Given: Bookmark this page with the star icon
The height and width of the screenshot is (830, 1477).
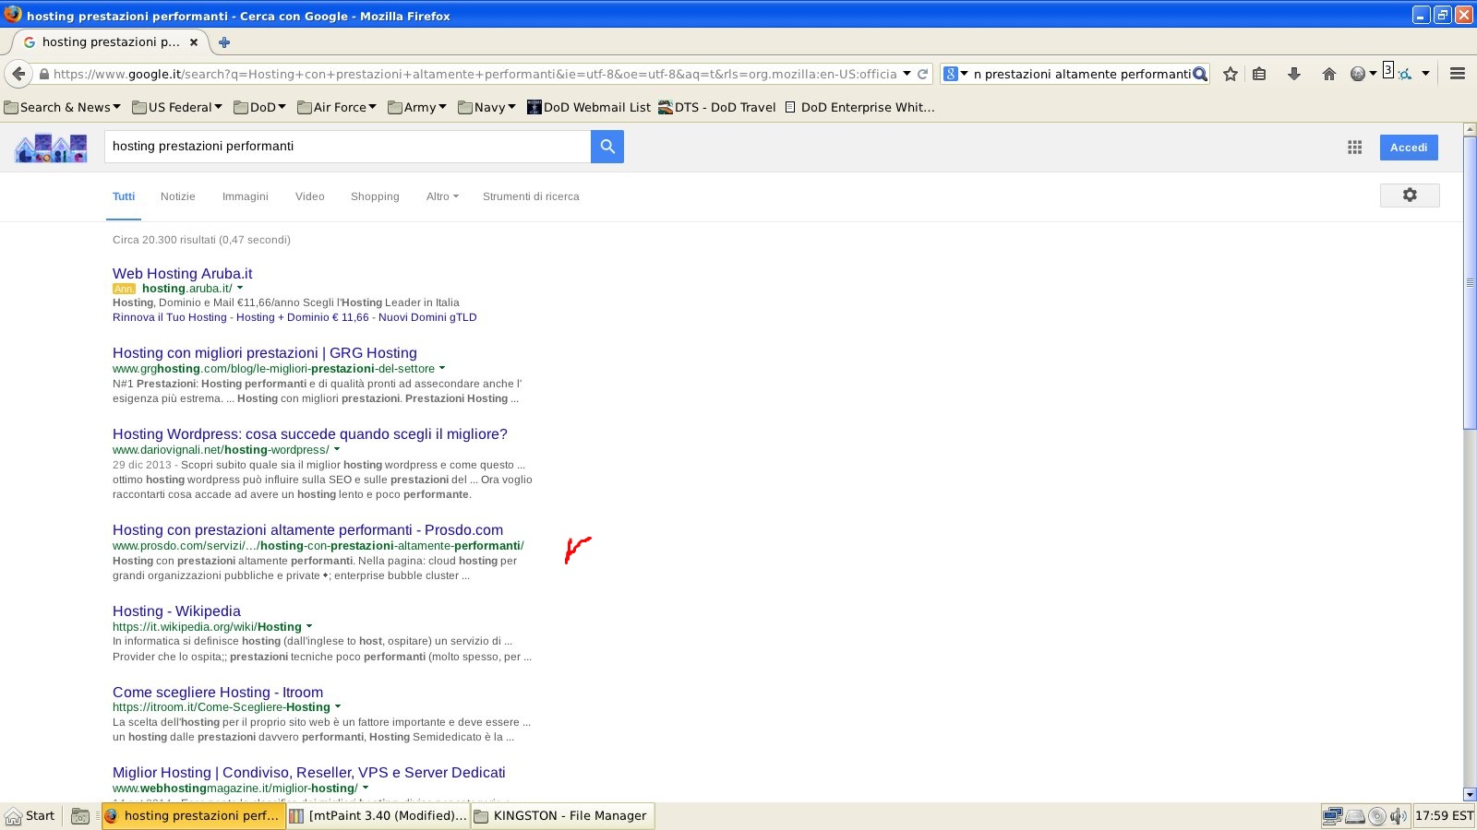Looking at the screenshot, I should (1230, 74).
